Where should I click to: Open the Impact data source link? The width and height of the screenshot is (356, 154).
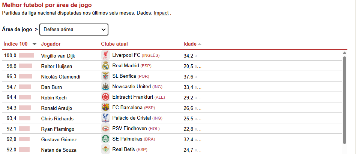[x=161, y=13]
